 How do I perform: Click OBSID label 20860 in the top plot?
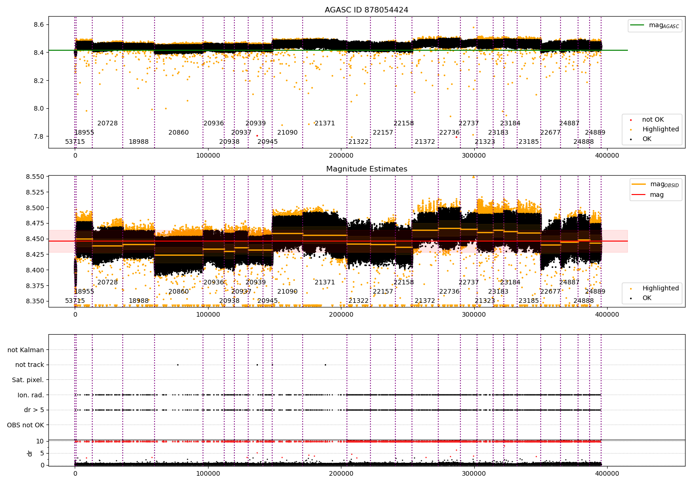pos(179,132)
